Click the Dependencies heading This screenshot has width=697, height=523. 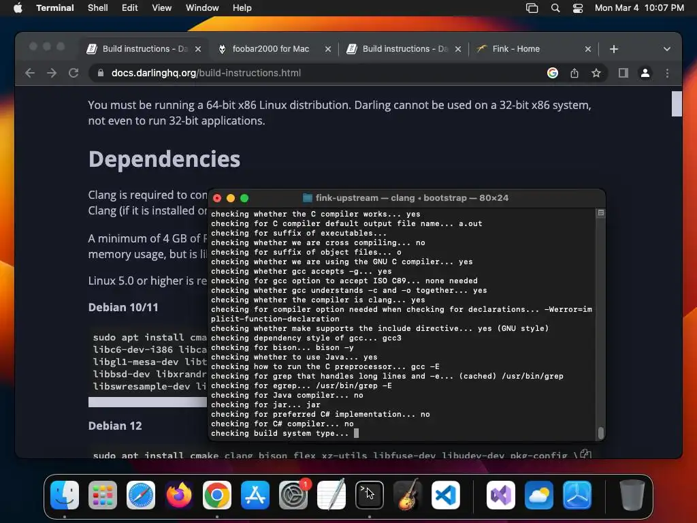point(164,159)
